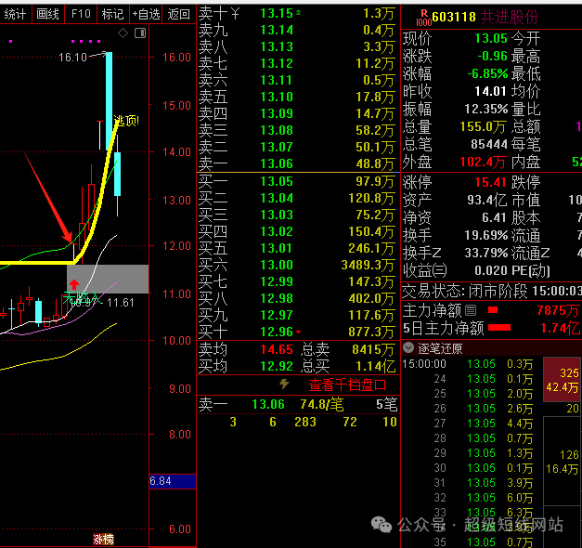Click 5日主力净额 value 1.74亿
The height and width of the screenshot is (548, 582).
tap(560, 328)
